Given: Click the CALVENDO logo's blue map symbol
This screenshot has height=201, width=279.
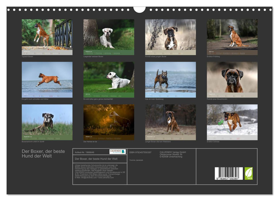Looking at the screenshot, I should coord(123,152).
